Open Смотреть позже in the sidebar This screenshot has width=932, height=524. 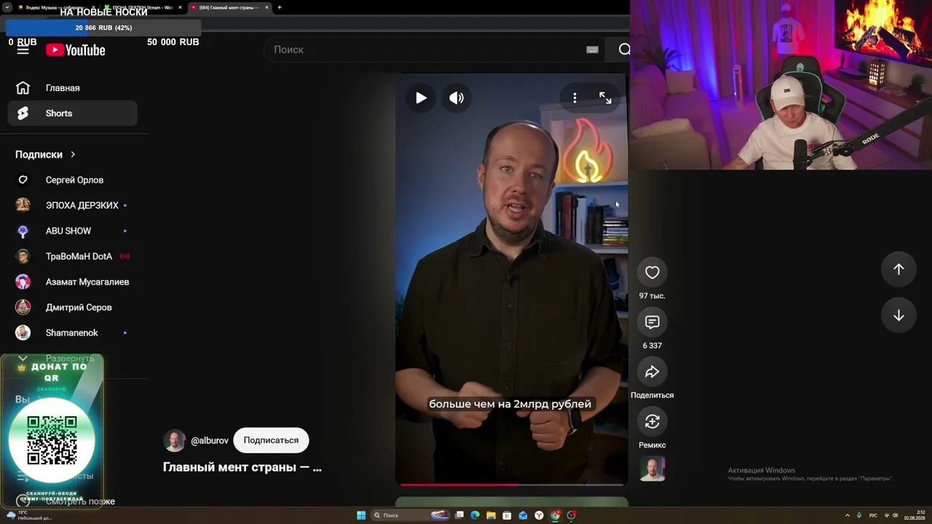[72, 501]
